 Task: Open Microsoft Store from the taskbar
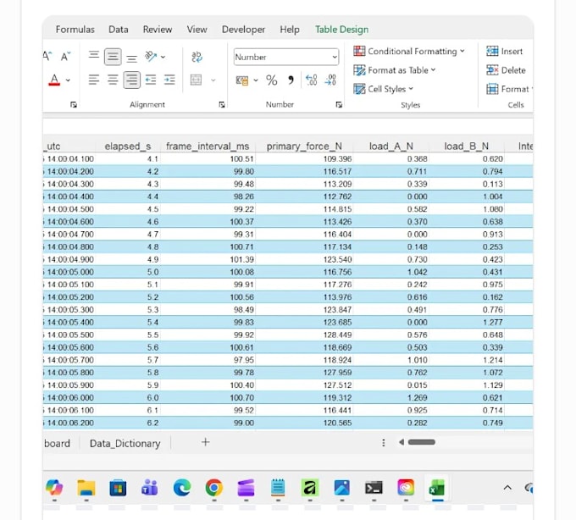[118, 488]
